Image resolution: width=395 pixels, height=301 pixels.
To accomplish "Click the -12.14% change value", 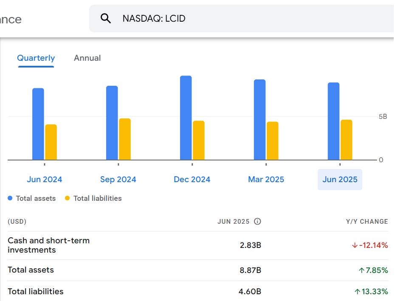I will [x=370, y=245].
